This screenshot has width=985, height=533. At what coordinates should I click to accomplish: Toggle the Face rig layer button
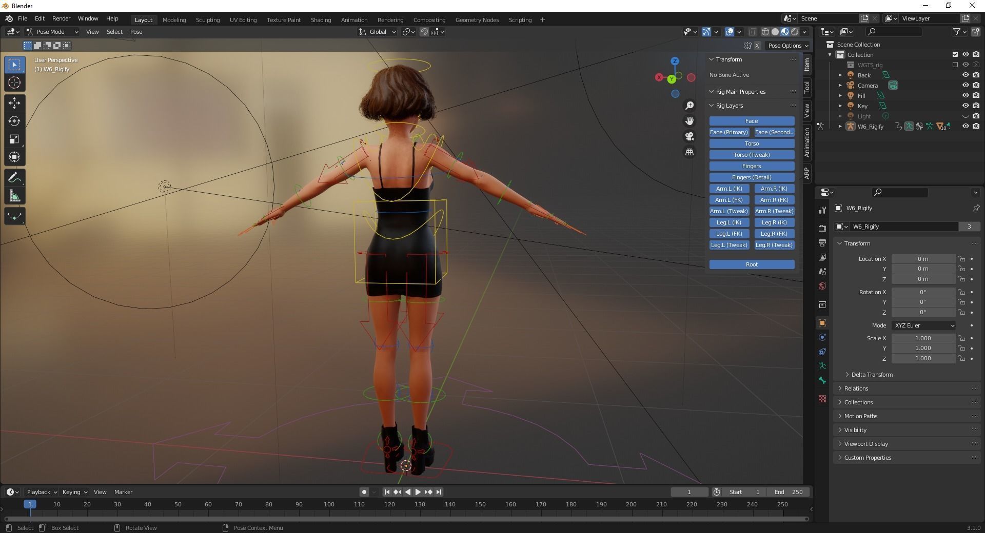[752, 121]
